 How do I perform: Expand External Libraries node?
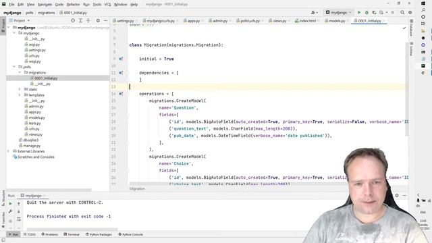9,151
